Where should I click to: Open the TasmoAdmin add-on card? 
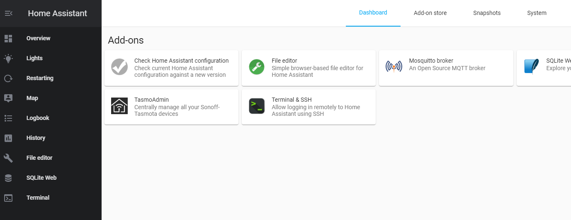tap(171, 107)
